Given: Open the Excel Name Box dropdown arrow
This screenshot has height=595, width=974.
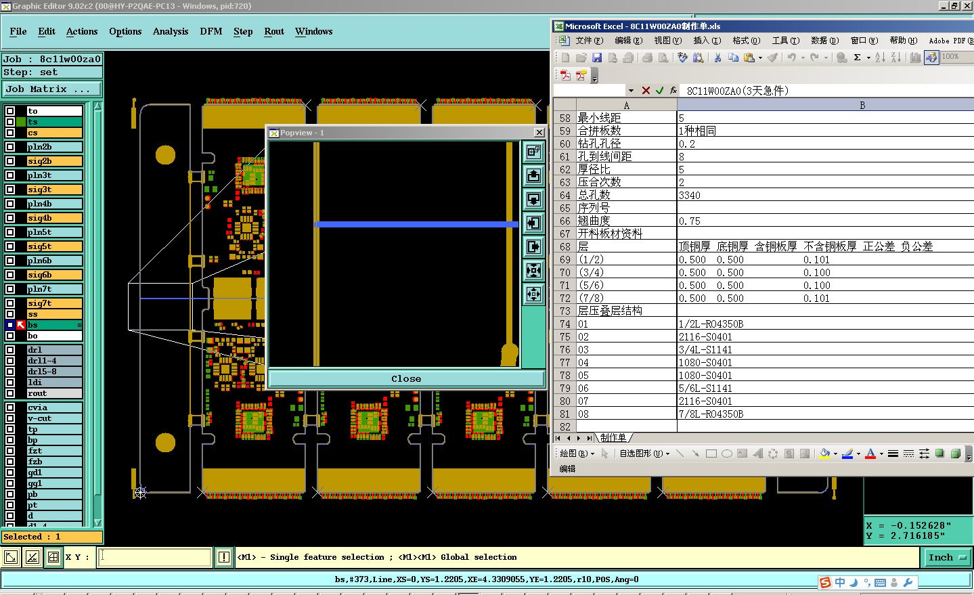Looking at the screenshot, I should tap(631, 90).
